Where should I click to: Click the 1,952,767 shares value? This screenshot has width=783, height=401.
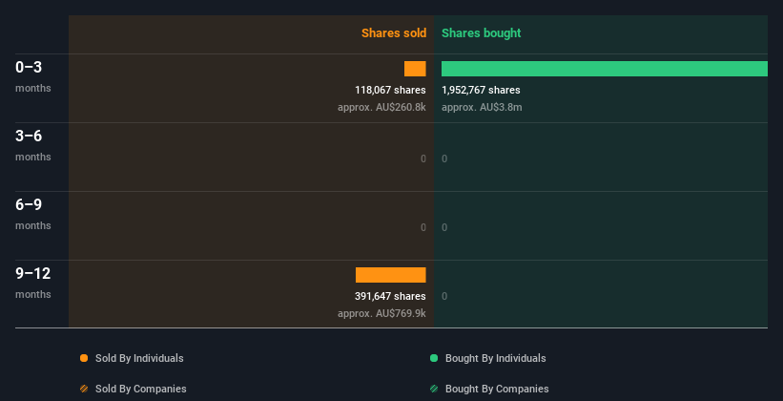[481, 90]
